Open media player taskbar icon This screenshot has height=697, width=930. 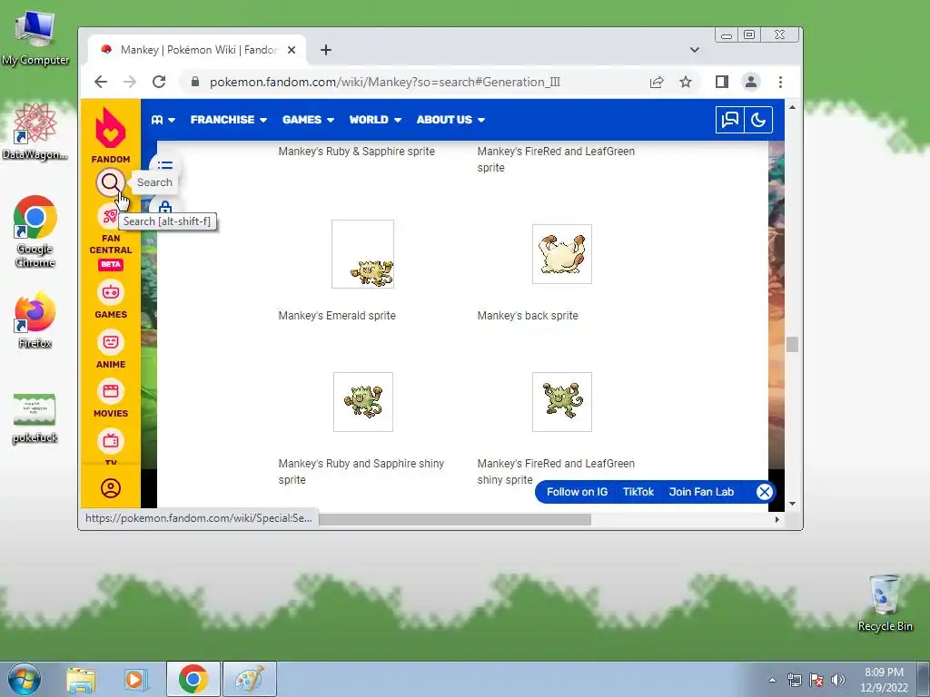135,679
